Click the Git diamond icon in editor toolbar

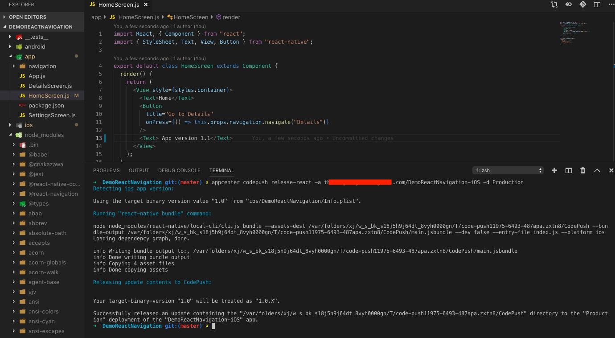(x=582, y=4)
